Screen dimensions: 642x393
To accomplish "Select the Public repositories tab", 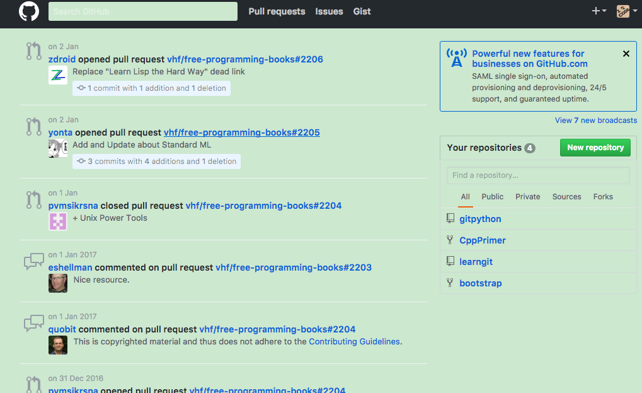I will 493,197.
